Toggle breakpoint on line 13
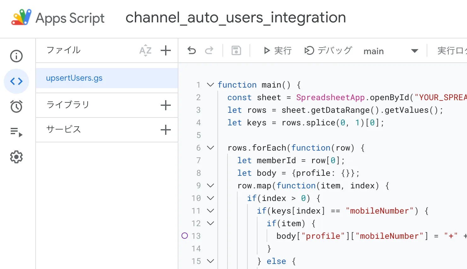 (185, 236)
